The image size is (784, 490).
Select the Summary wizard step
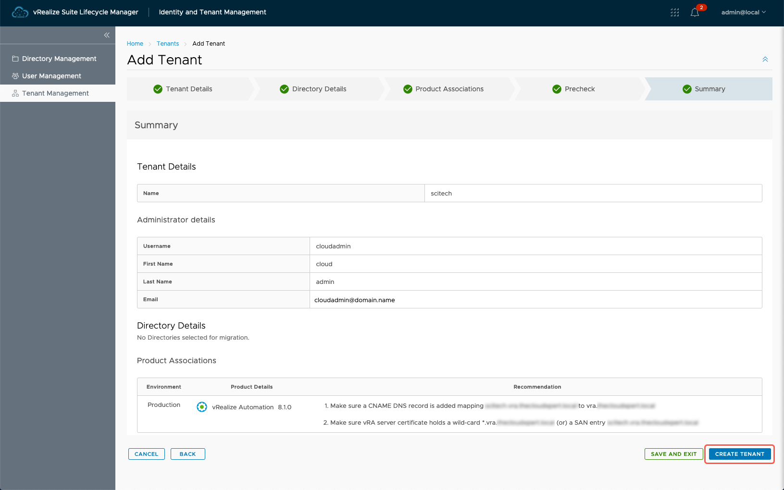pos(709,89)
